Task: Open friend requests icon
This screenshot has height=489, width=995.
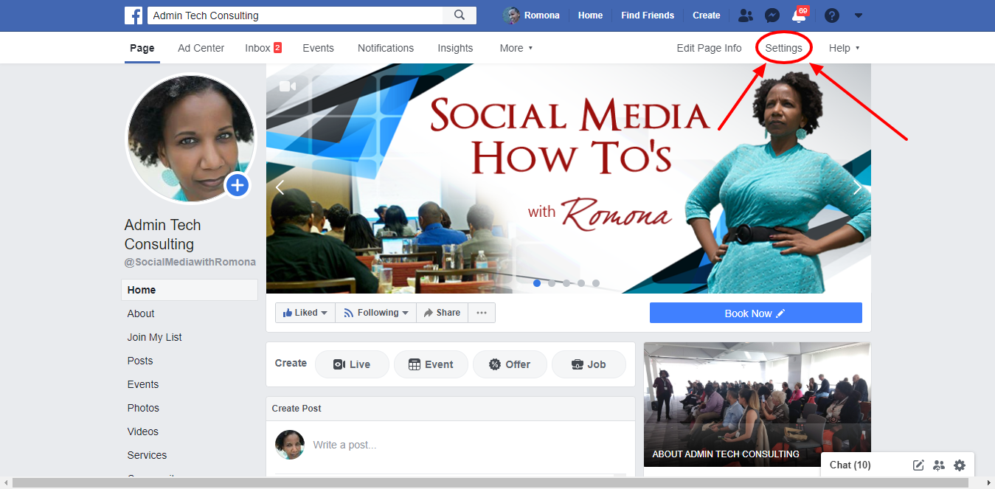Action: tap(746, 15)
